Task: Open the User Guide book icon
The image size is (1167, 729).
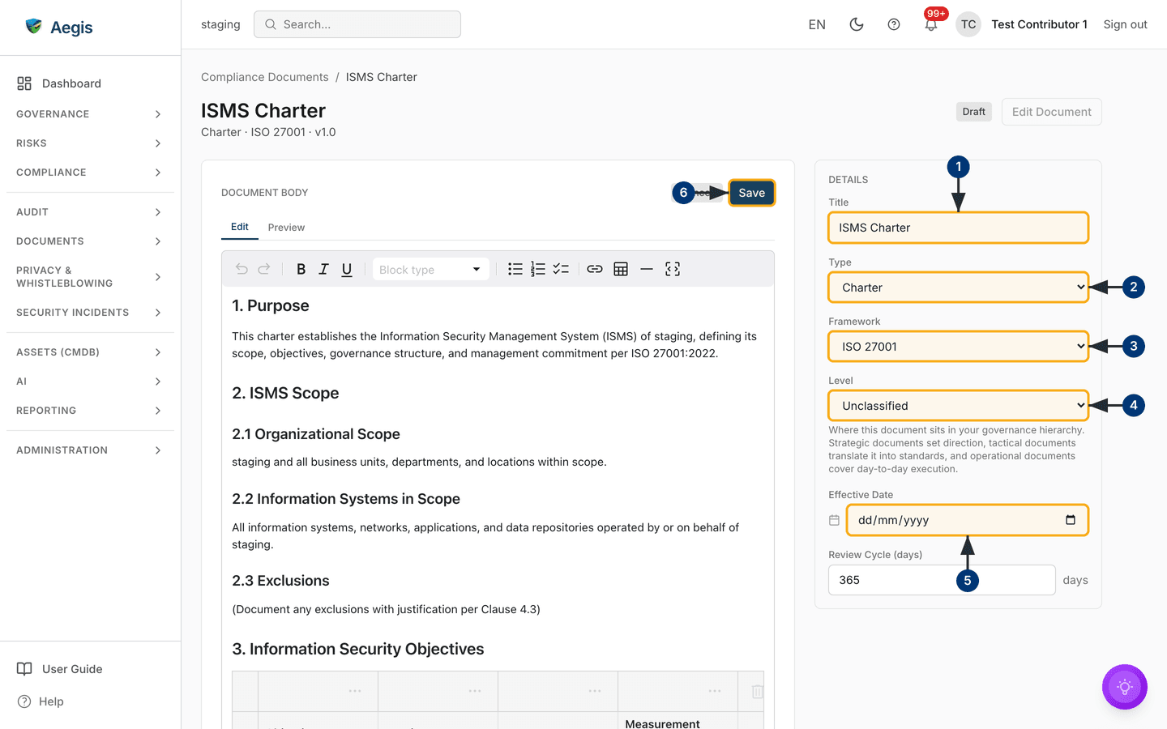Action: [25, 669]
